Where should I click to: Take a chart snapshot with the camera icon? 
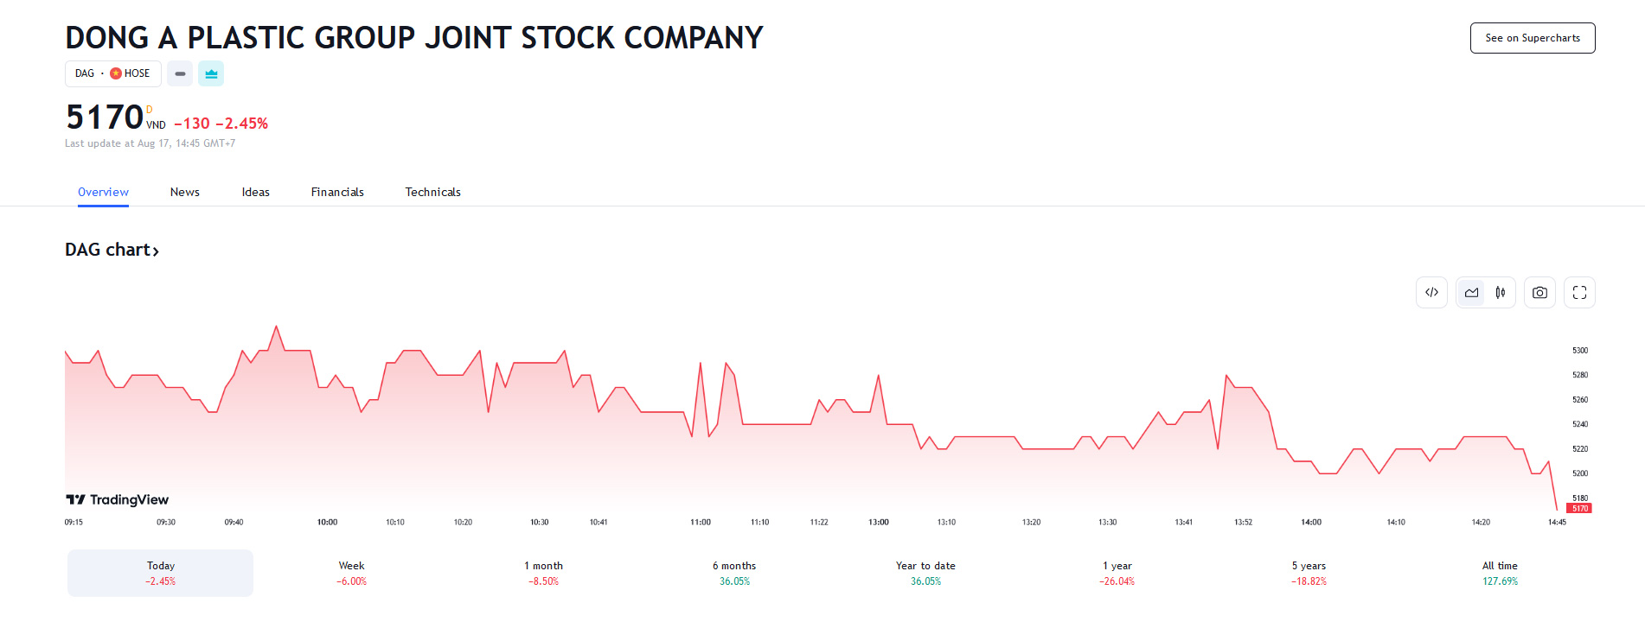(x=1539, y=292)
